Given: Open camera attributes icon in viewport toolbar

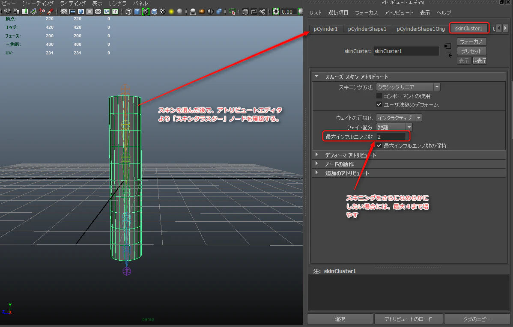Looking at the screenshot, I should tap(16, 12).
